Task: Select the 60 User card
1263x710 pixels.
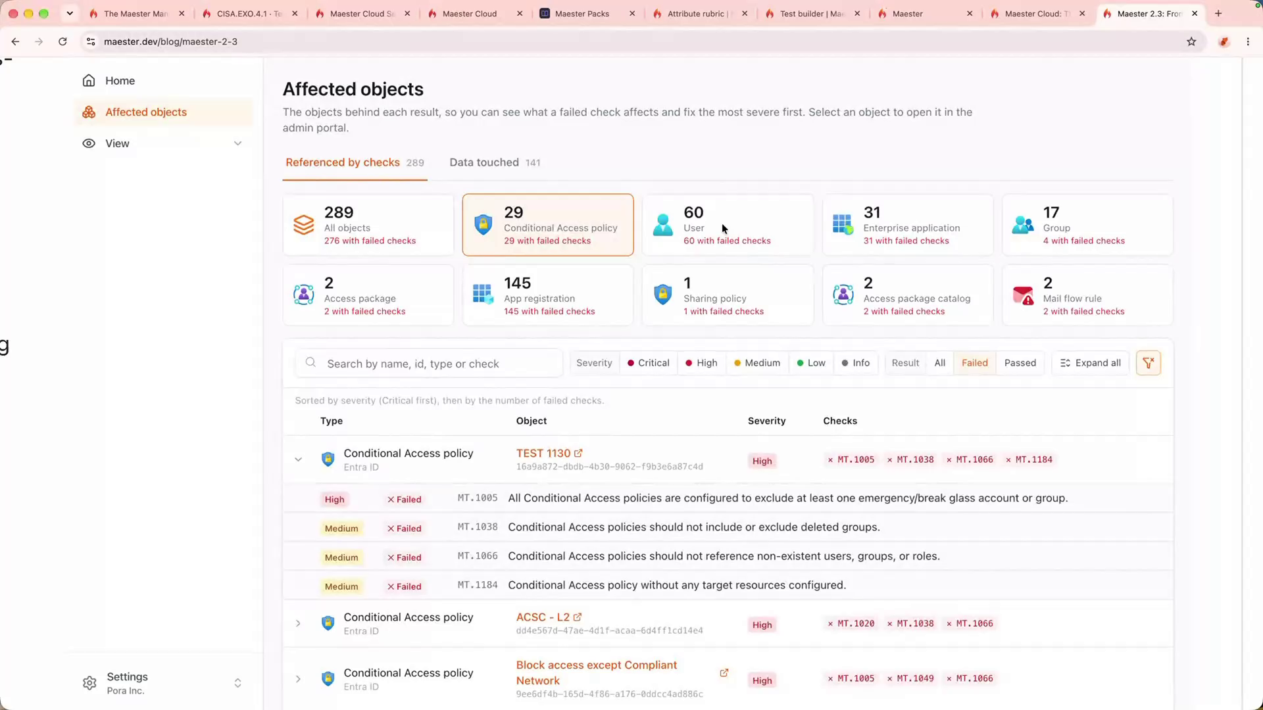Action: [x=728, y=225]
